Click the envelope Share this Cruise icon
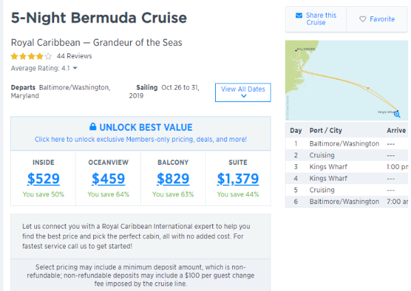 [x=299, y=16]
